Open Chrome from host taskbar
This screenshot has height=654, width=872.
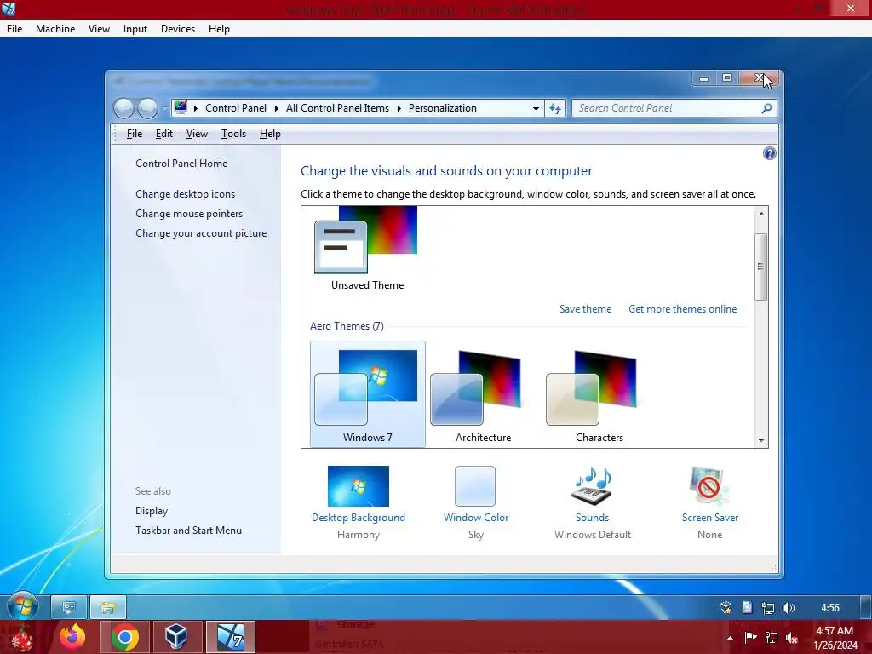(125, 637)
